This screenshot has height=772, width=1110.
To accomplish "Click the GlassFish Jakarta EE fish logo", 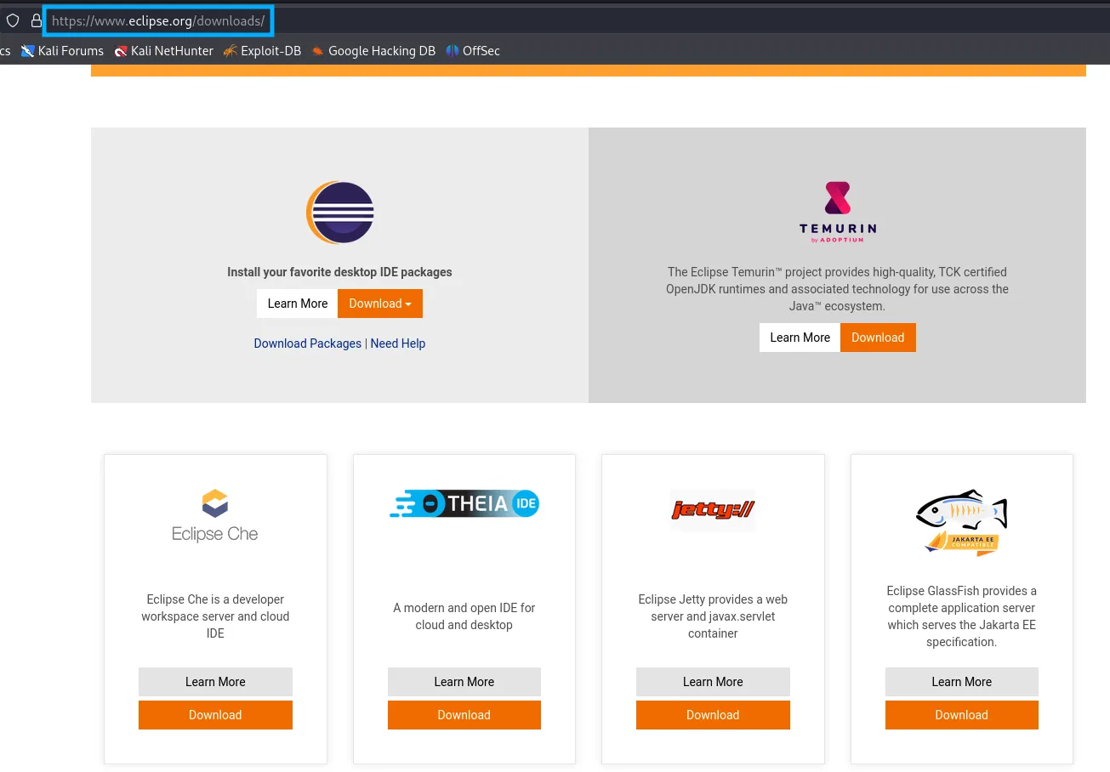I will pyautogui.click(x=962, y=523).
